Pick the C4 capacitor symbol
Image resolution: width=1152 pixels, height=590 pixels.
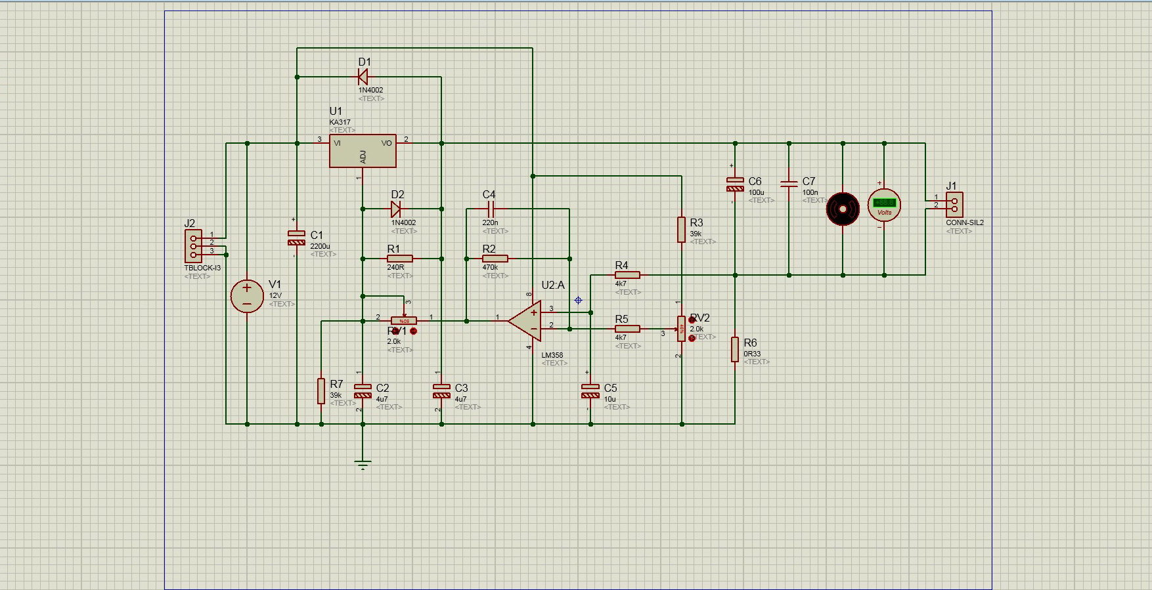[x=490, y=209]
